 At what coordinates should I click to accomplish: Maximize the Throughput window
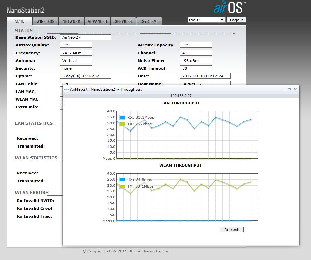pos(289,89)
